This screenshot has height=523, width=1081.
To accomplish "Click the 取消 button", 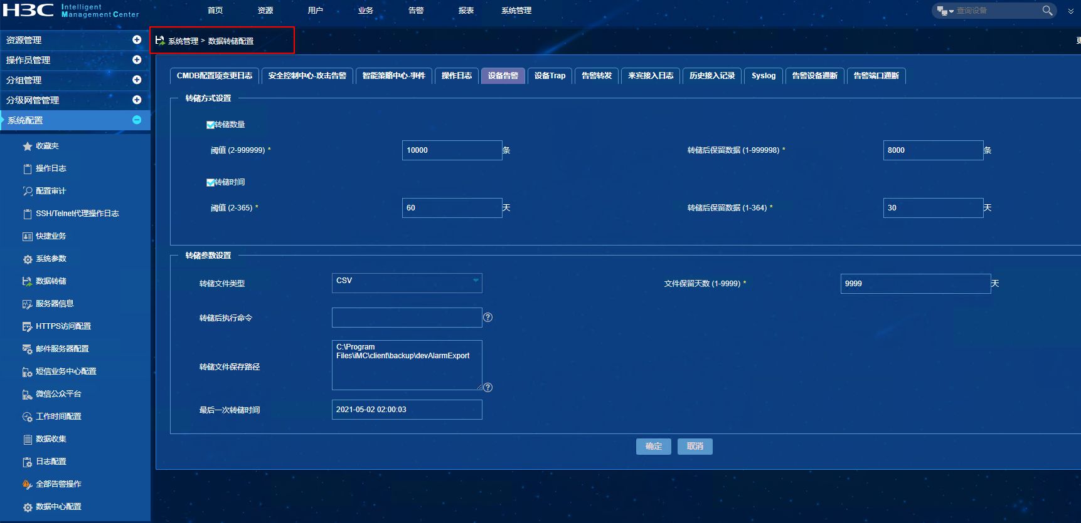I will pos(695,447).
